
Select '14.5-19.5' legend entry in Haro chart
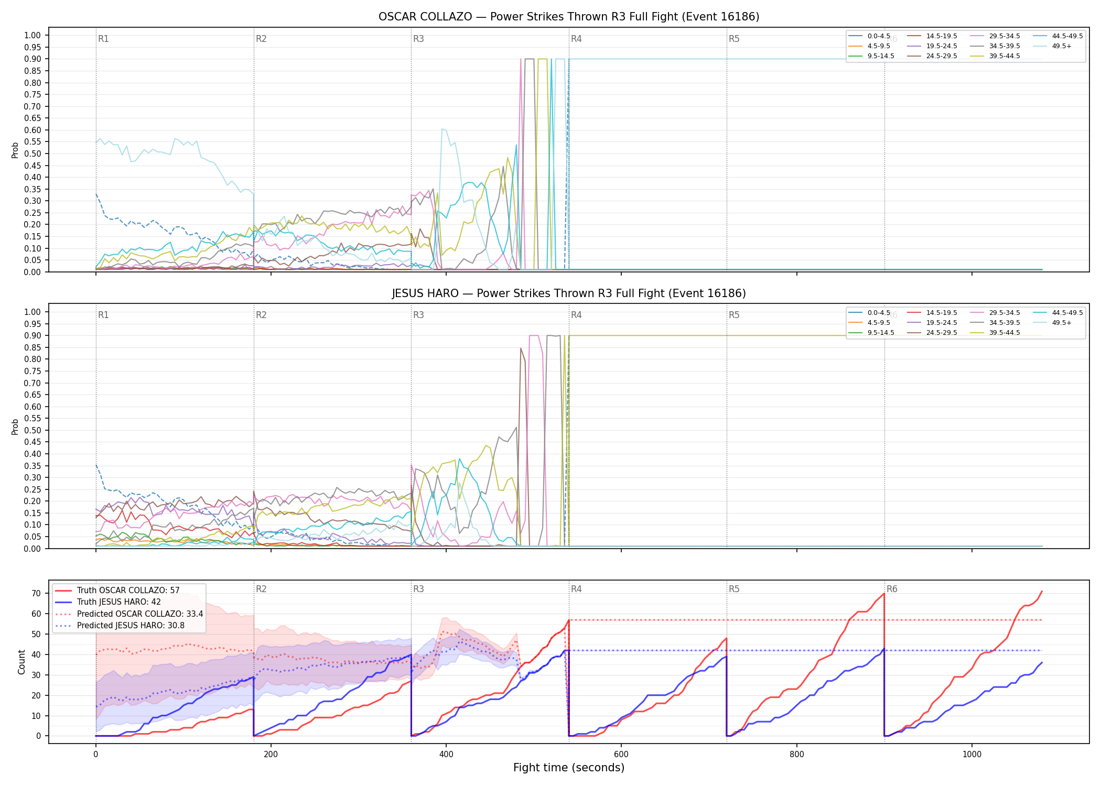point(932,313)
